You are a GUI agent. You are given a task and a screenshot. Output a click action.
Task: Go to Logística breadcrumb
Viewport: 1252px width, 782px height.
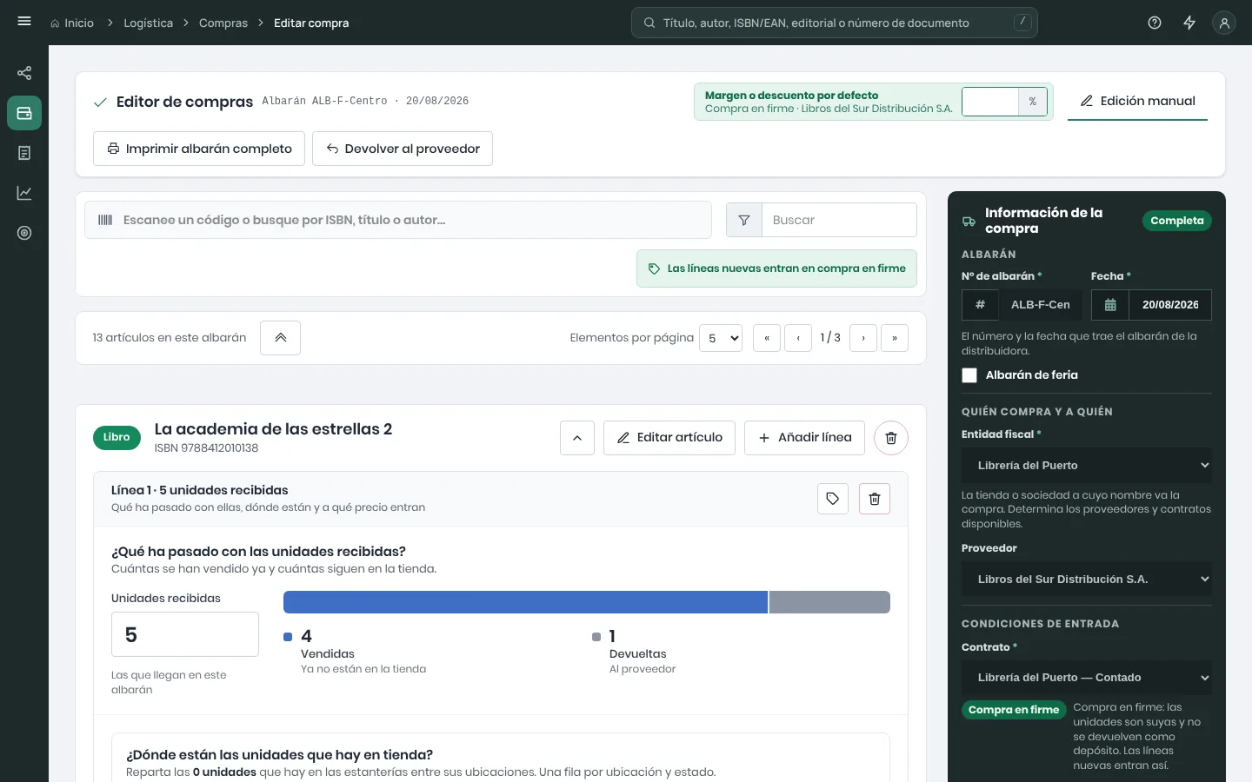(x=148, y=23)
